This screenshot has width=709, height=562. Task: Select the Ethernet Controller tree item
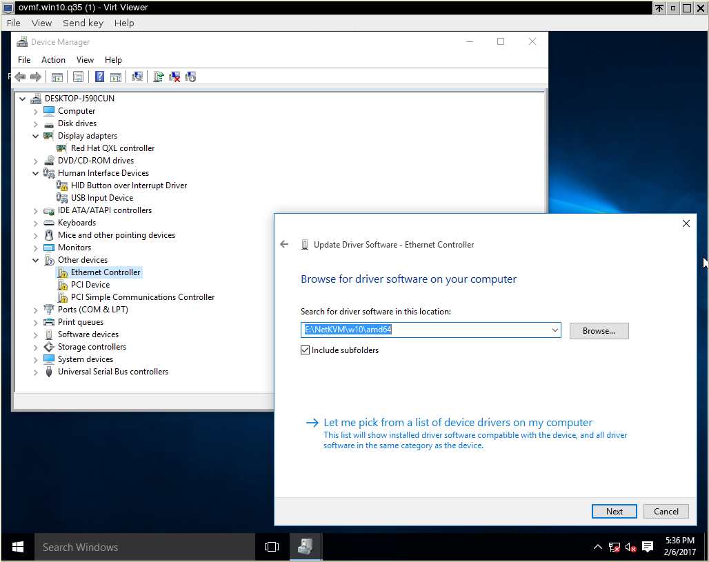[106, 272]
